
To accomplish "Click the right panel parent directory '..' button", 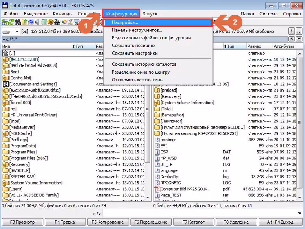I will click(x=298, y=31).
